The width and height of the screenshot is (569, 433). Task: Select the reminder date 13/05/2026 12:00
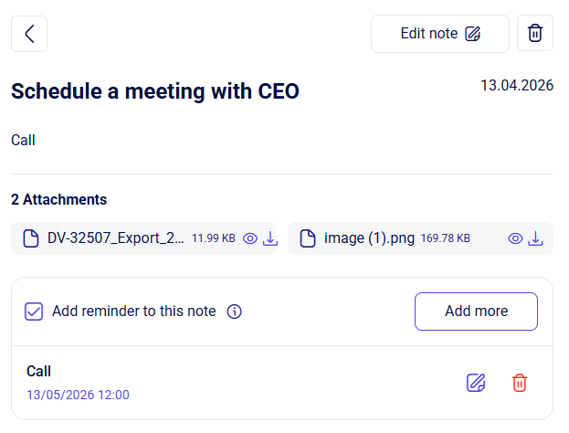pos(78,395)
